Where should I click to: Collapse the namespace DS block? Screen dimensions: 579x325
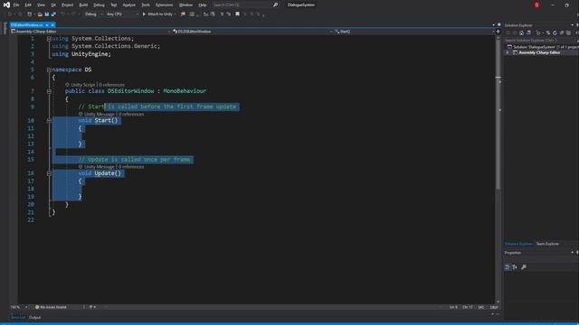click(49, 70)
